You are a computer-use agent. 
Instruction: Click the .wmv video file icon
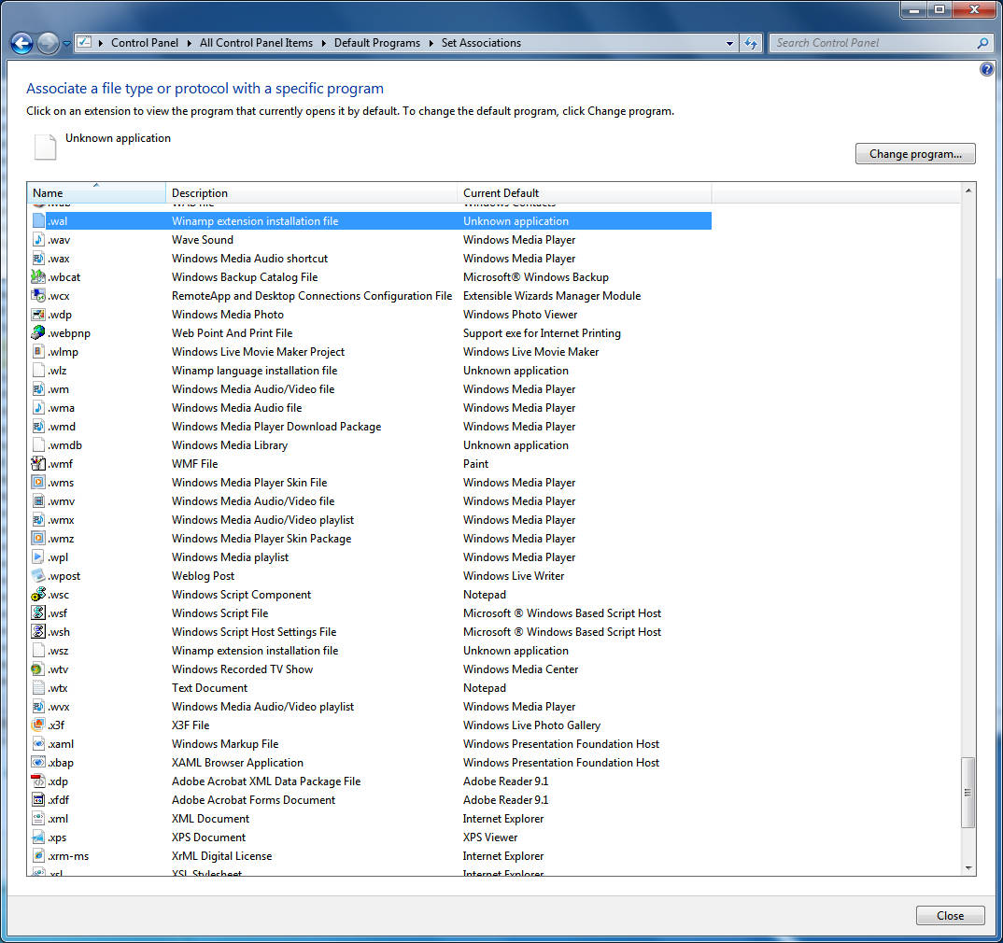pyautogui.click(x=38, y=501)
